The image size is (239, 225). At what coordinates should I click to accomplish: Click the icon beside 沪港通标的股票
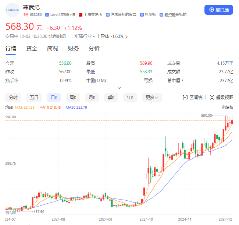coord(108,15)
